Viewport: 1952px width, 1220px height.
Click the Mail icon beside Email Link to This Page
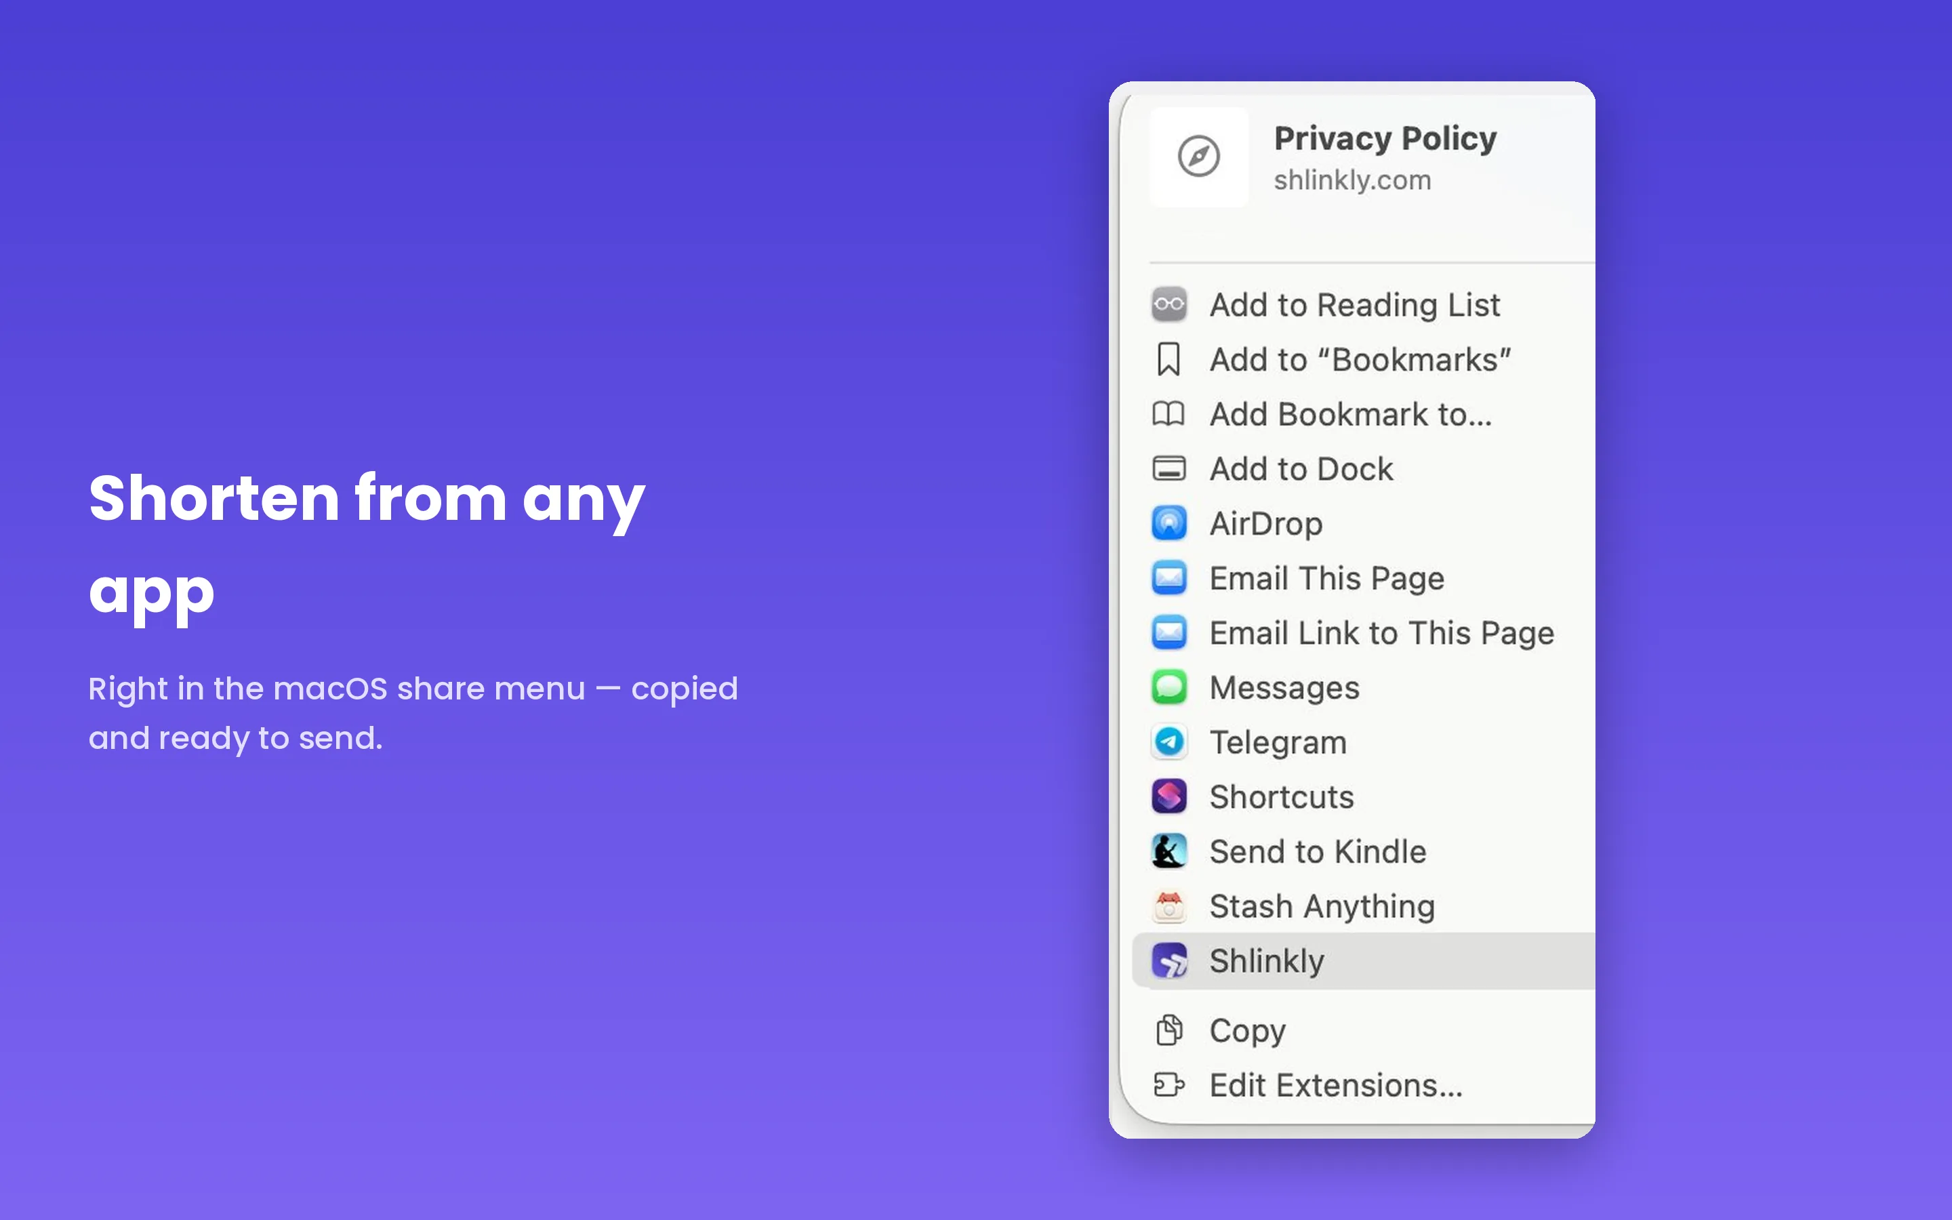tap(1168, 632)
